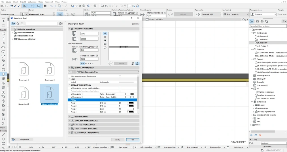
Task: Click the Pióro 1 pen color swatch
Action: (x=130, y=103)
